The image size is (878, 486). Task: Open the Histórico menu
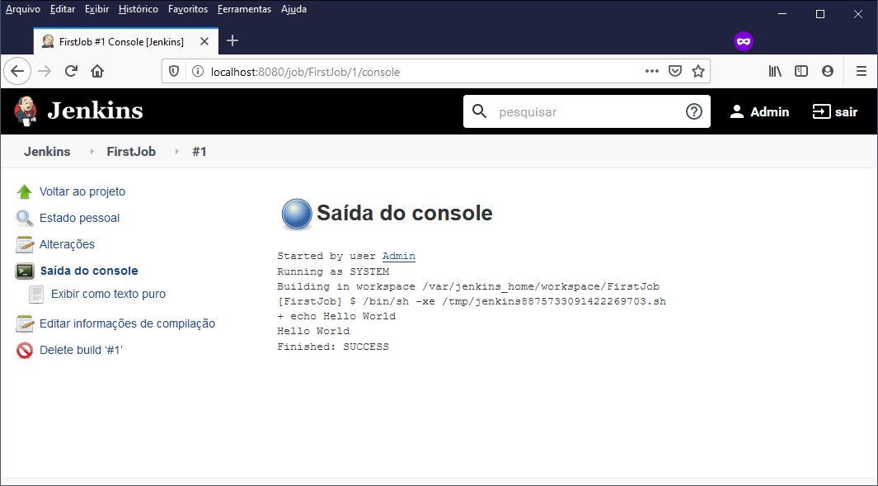[x=138, y=9]
